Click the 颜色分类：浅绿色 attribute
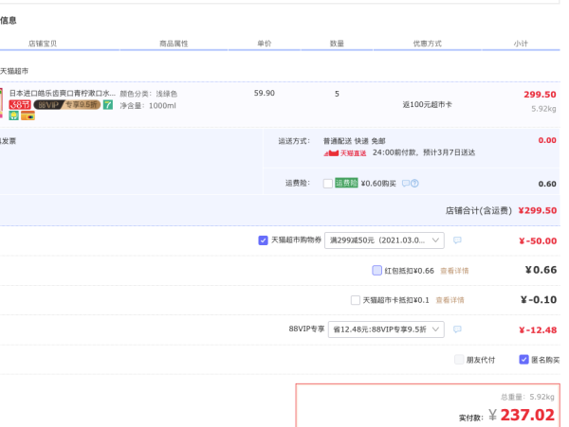 click(x=149, y=94)
